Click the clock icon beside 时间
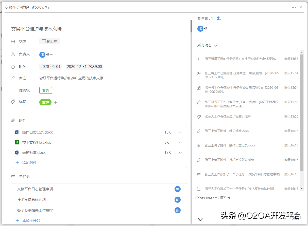The width and height of the screenshot is (308, 226). (13, 67)
